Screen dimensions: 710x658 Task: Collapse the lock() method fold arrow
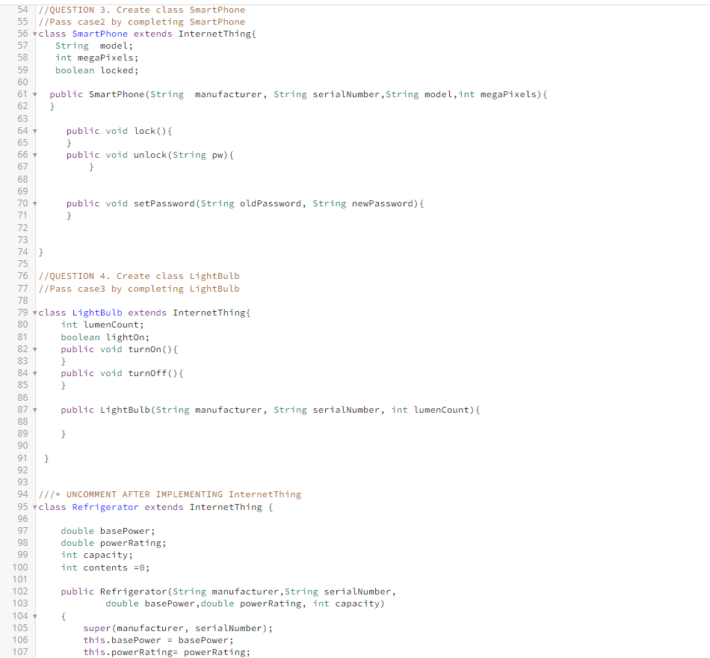pyautogui.click(x=34, y=130)
